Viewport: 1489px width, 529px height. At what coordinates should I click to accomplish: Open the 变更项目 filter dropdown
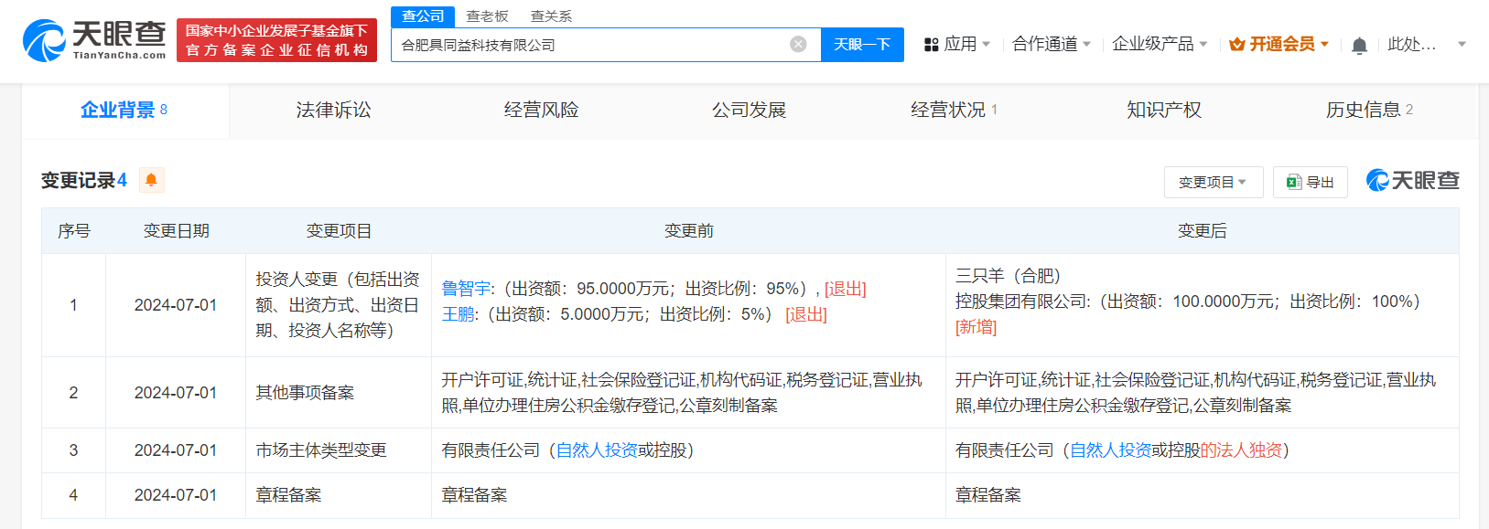point(1213,182)
